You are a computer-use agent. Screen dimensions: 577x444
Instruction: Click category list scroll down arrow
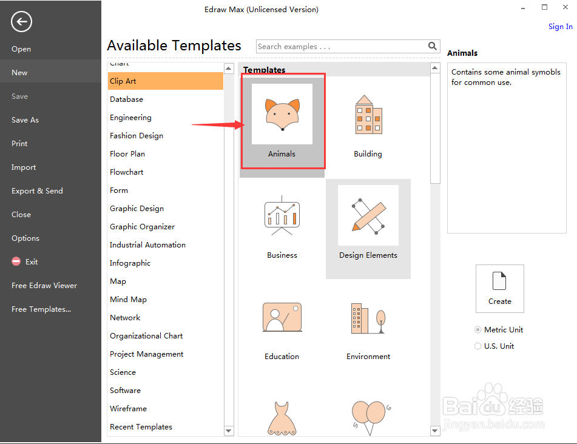pos(229,431)
